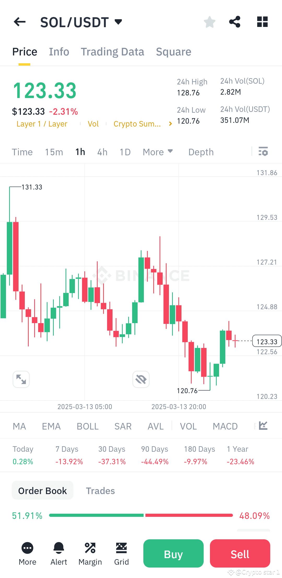This screenshot has height=578, width=282.
Task: Expand the Crypto Sum... tag chevron
Action: 170,124
